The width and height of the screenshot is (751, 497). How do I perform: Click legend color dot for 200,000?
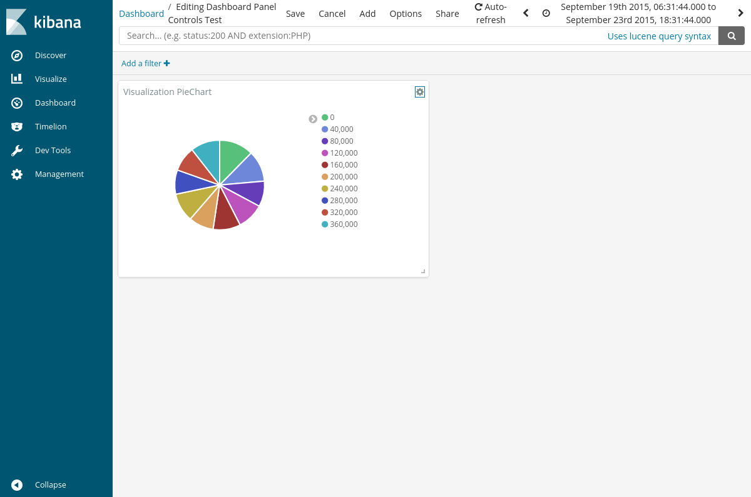(x=325, y=177)
